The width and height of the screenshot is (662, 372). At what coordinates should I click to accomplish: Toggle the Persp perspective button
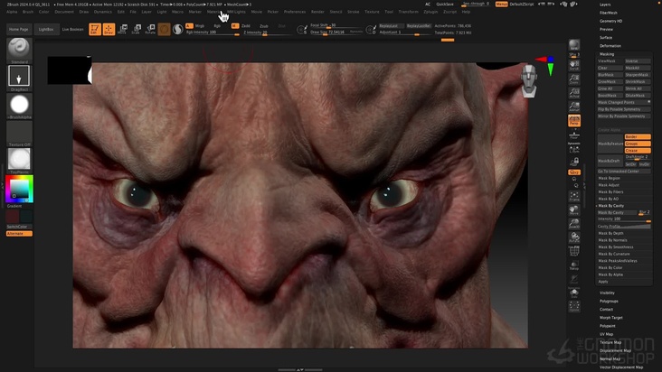click(574, 120)
